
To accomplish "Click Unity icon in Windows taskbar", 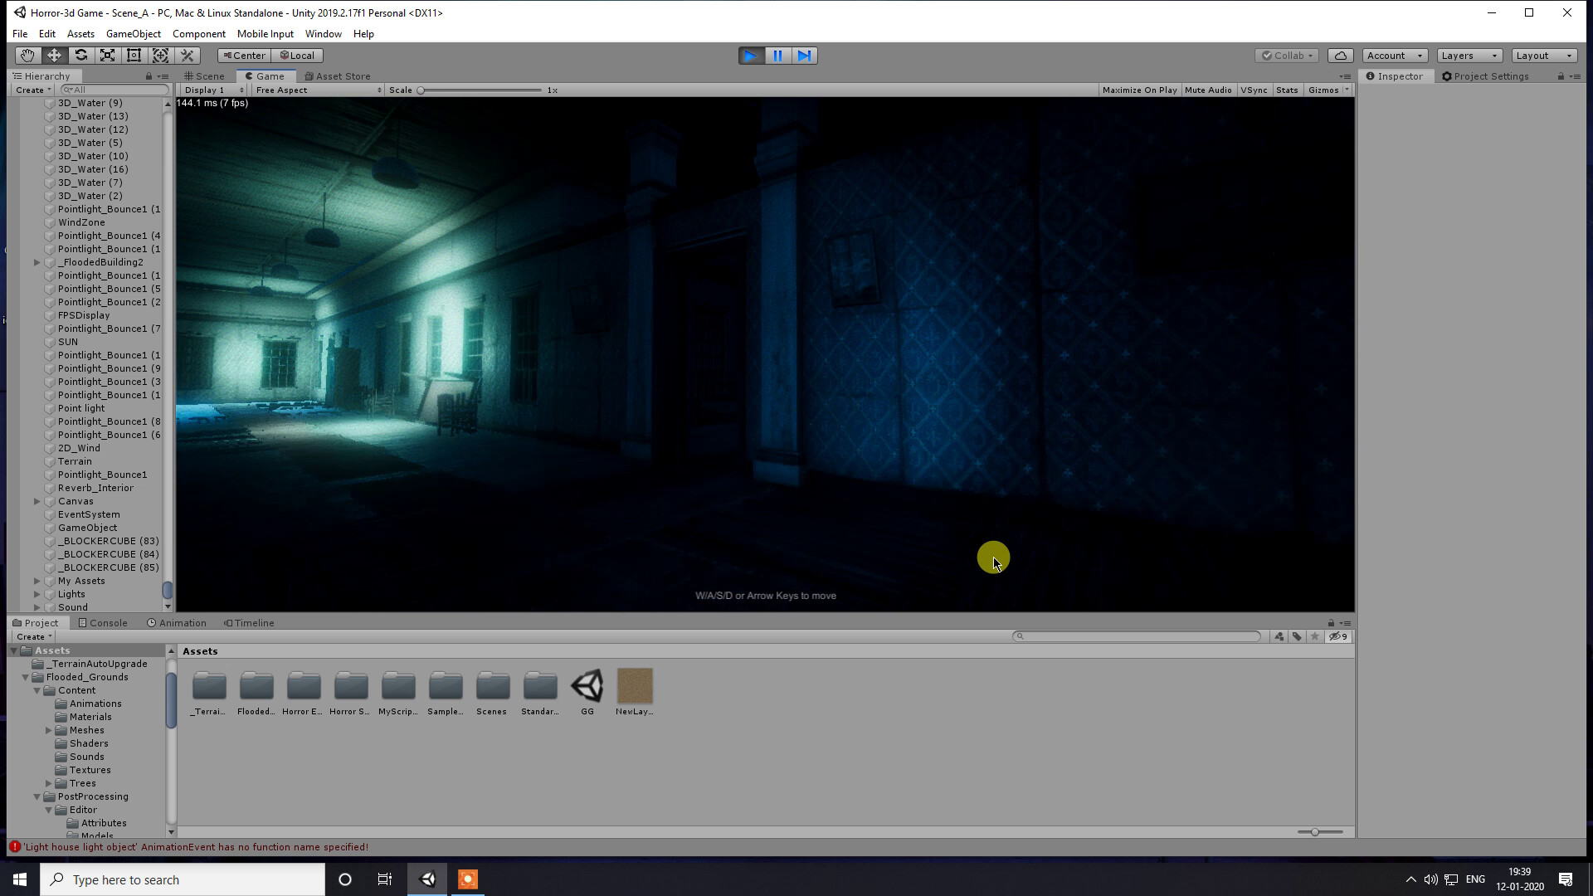I will [x=428, y=879].
